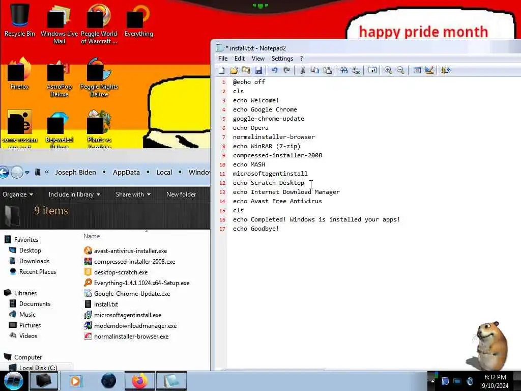The height and width of the screenshot is (391, 521).
Task: Toggle word wrap in Notepad2 toolbar
Action: point(372,70)
